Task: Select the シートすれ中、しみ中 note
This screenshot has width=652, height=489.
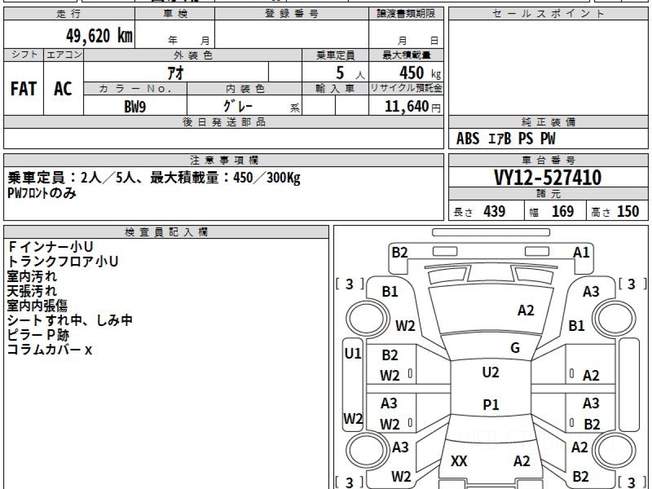Action: coord(70,321)
